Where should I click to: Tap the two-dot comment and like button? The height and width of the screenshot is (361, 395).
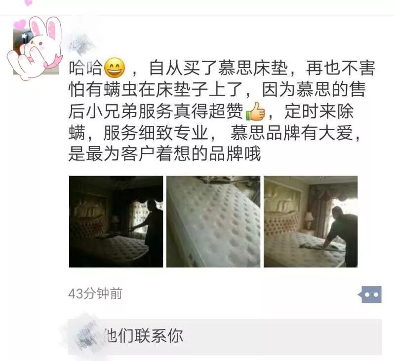[370, 294]
